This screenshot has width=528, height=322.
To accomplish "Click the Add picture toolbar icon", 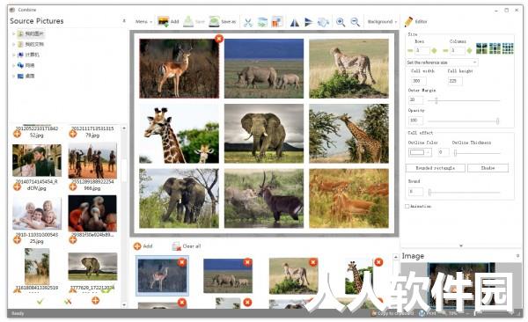I will (x=164, y=22).
